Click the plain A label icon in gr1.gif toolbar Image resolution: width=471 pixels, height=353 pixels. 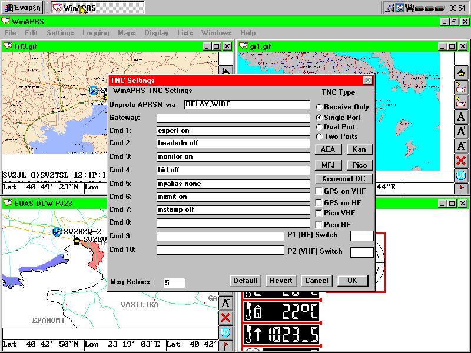(x=461, y=116)
